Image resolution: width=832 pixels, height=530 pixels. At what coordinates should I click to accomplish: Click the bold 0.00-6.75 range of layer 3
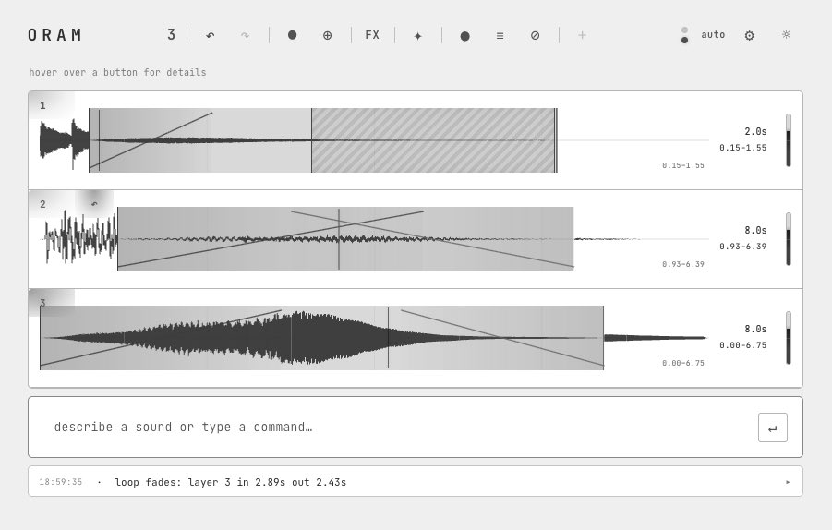pos(742,344)
